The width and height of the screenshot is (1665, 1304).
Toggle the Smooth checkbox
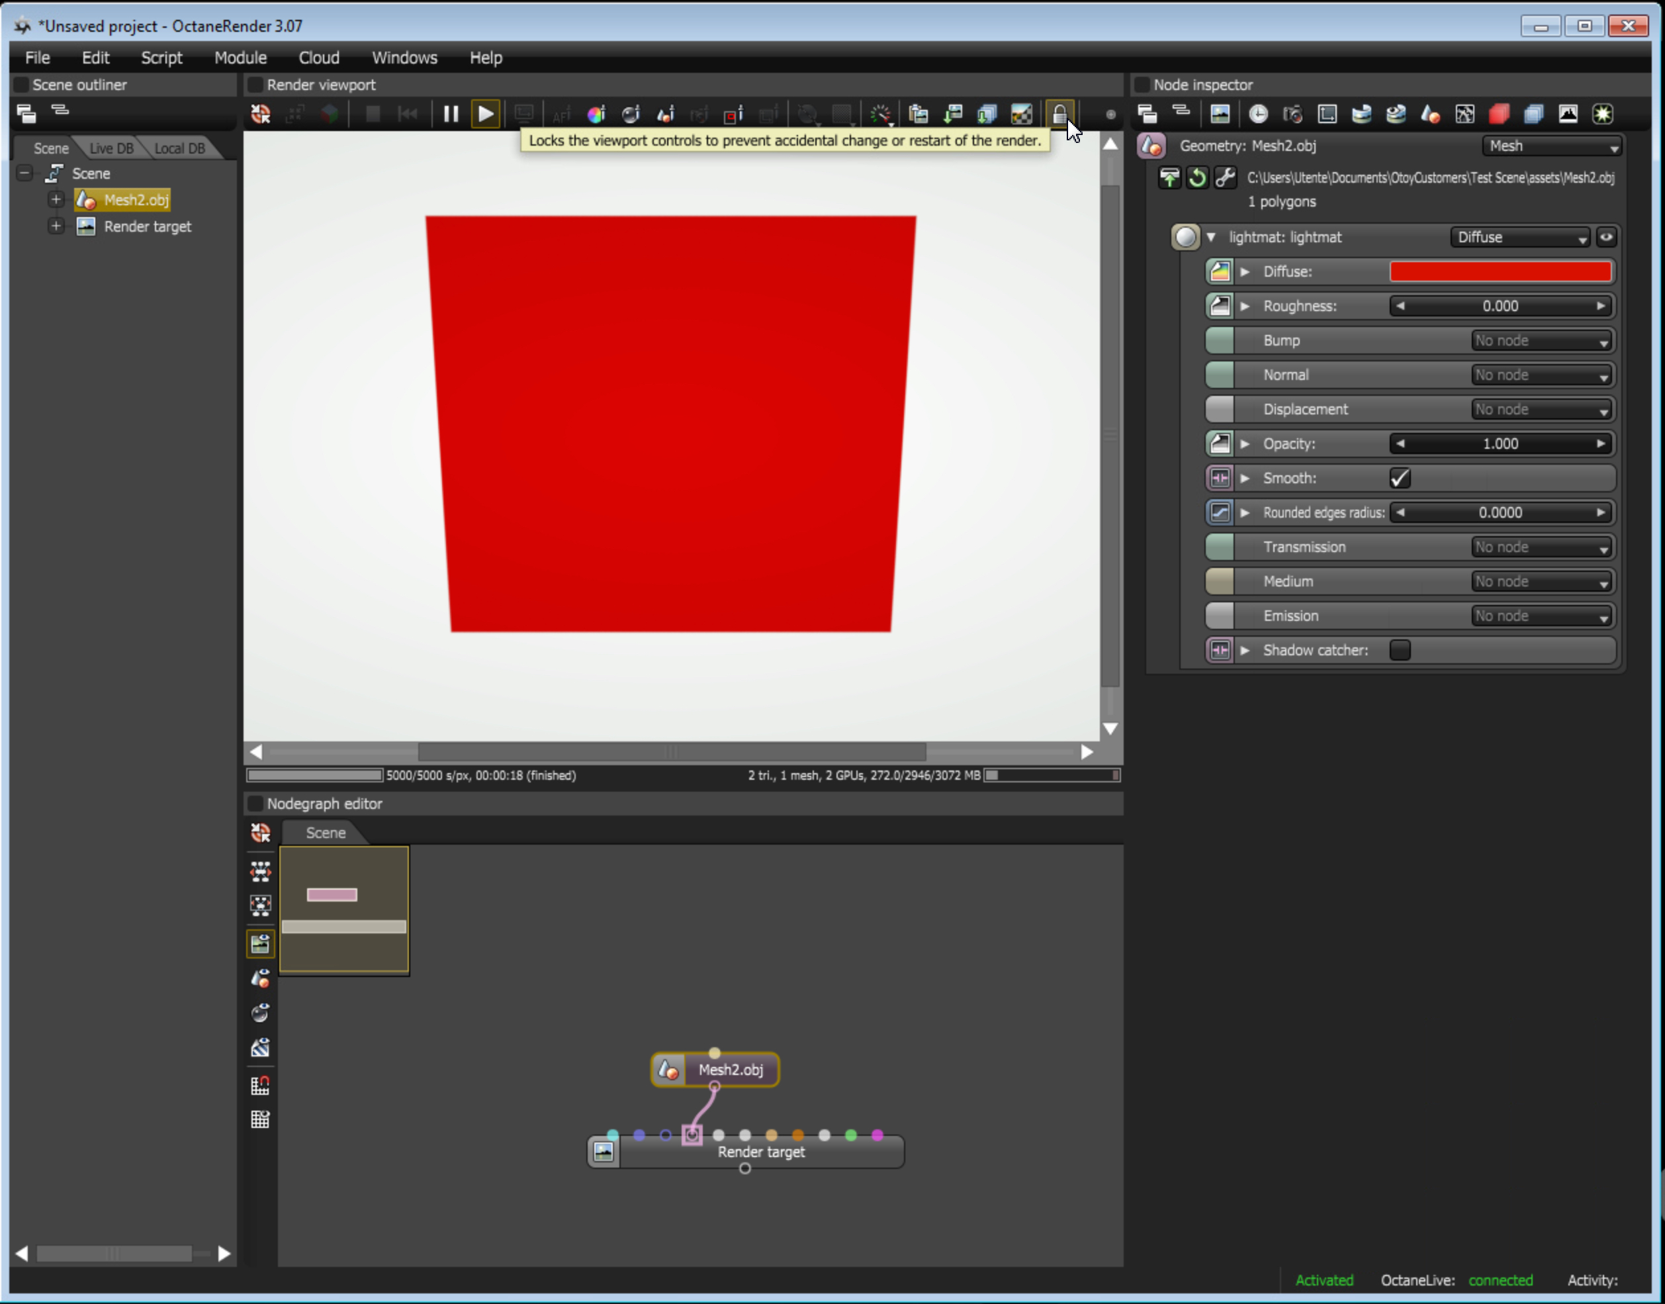click(1400, 478)
